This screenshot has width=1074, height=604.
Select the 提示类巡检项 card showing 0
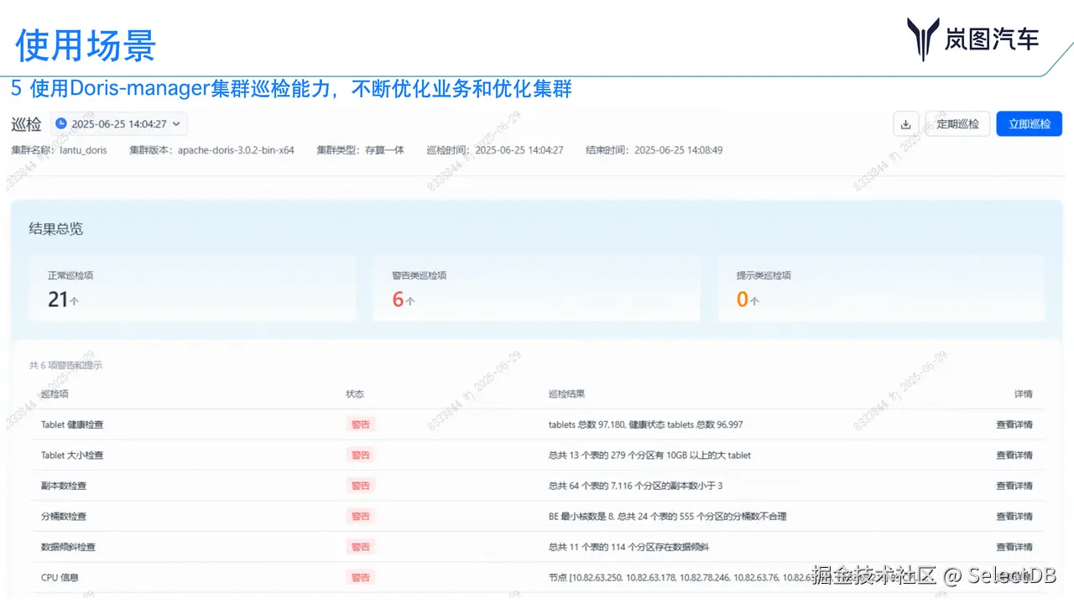(881, 289)
